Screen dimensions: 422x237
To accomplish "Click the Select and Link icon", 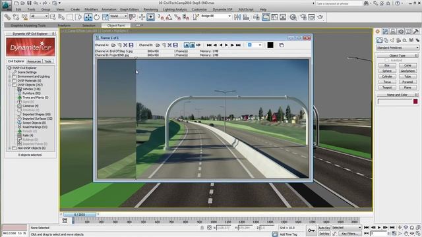I will 7,17.
